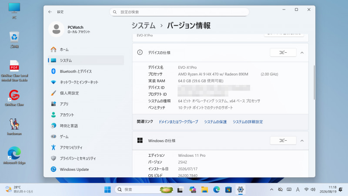Click the ゲーム controller icon
Screen dimensions: 348x196
(54, 136)
